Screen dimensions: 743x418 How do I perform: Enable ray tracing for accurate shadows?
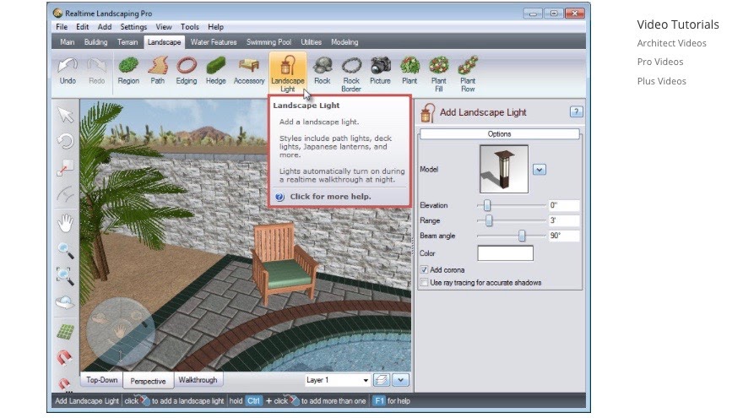pyautogui.click(x=424, y=282)
